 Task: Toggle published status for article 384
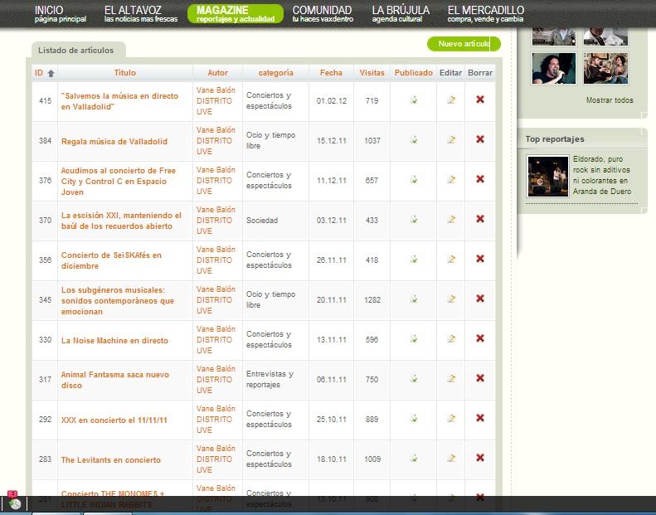click(x=413, y=139)
